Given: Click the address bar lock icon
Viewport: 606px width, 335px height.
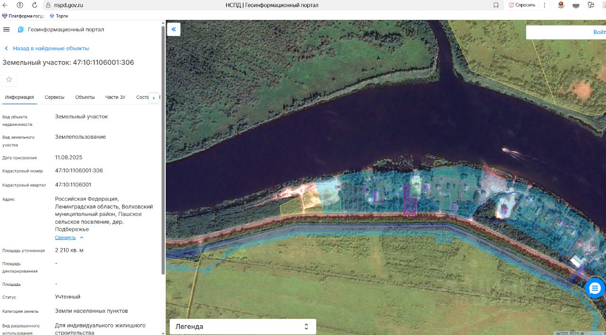Looking at the screenshot, I should [48, 5].
